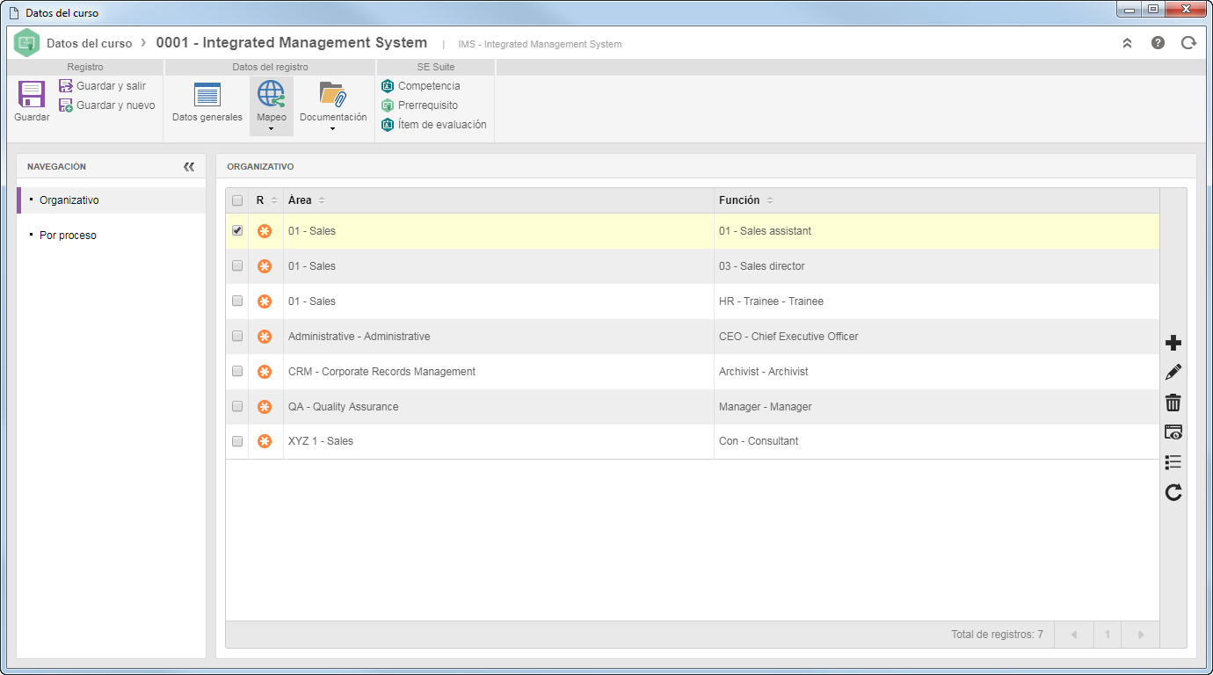This screenshot has width=1213, height=675.
Task: Uncheck the Sales assistant row checkbox
Action: 237,230
